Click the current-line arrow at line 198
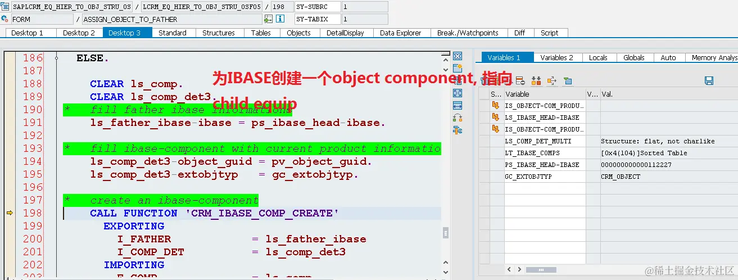The width and height of the screenshot is (738, 280). 10,213
